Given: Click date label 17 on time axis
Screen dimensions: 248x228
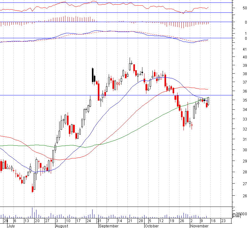Looking at the screenshot, I should [x=79, y=221].
